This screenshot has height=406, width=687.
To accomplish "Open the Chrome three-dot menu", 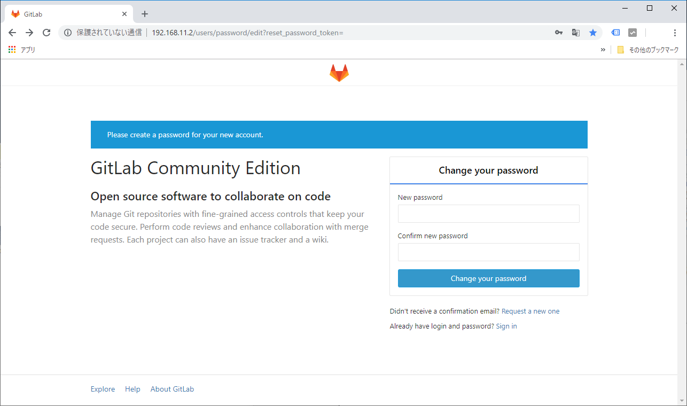I will point(675,33).
